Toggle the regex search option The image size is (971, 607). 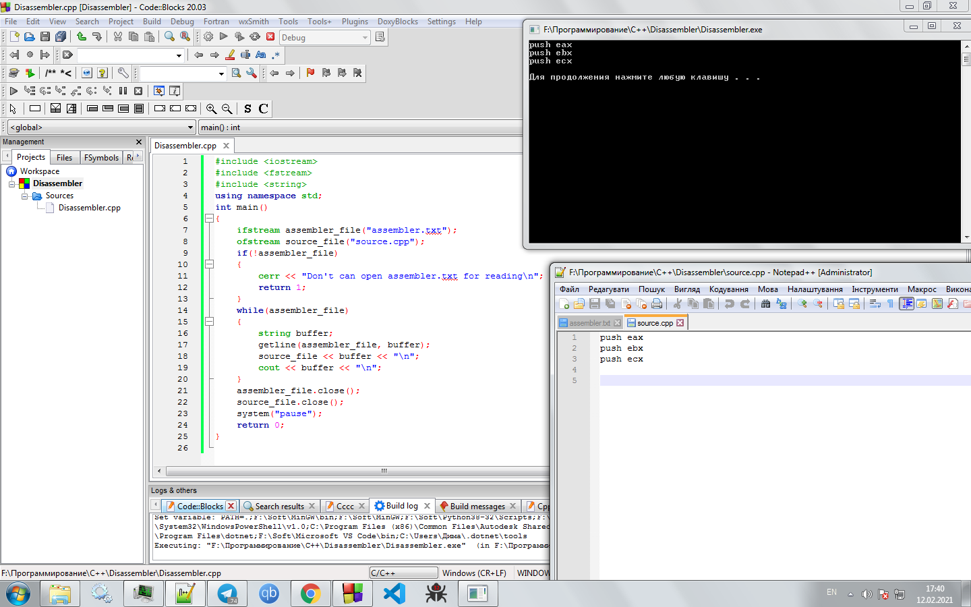276,55
